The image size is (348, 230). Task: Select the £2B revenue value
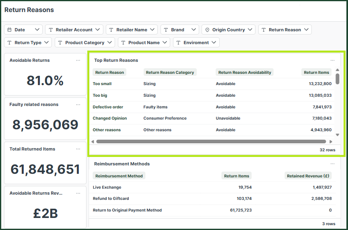[x=45, y=214]
